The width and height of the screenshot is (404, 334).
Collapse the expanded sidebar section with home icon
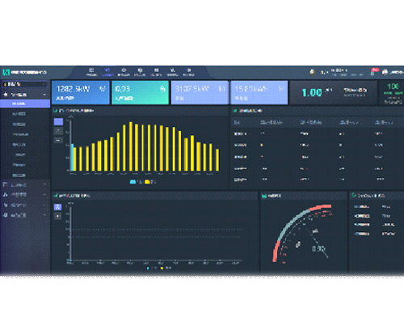click(x=25, y=95)
